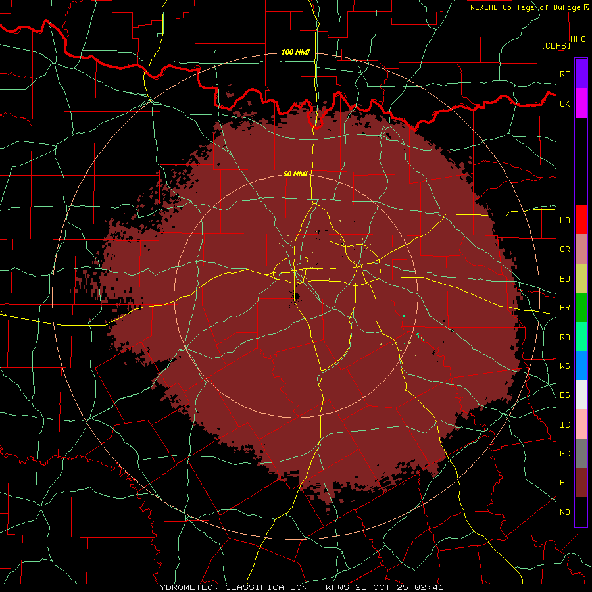Click the 50 NMI range ring label
Image resolution: width=592 pixels, height=592 pixels.
pyautogui.click(x=295, y=174)
